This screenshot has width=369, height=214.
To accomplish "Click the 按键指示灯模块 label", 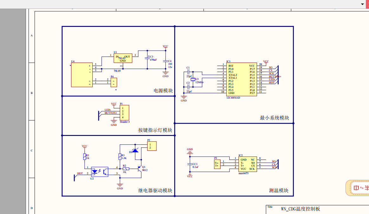I will 155,130.
